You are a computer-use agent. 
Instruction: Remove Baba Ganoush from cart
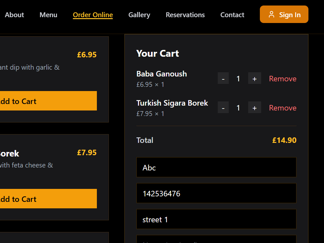[283, 79]
